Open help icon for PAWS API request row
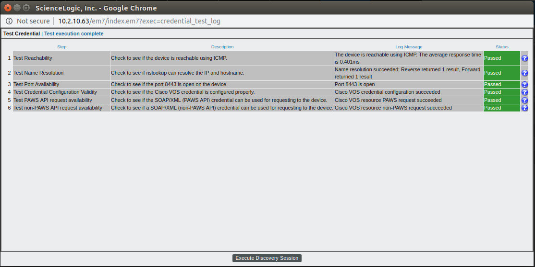This screenshot has width=535, height=267. click(524, 100)
